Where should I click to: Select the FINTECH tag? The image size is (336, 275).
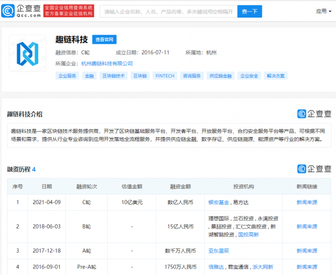coord(165,76)
